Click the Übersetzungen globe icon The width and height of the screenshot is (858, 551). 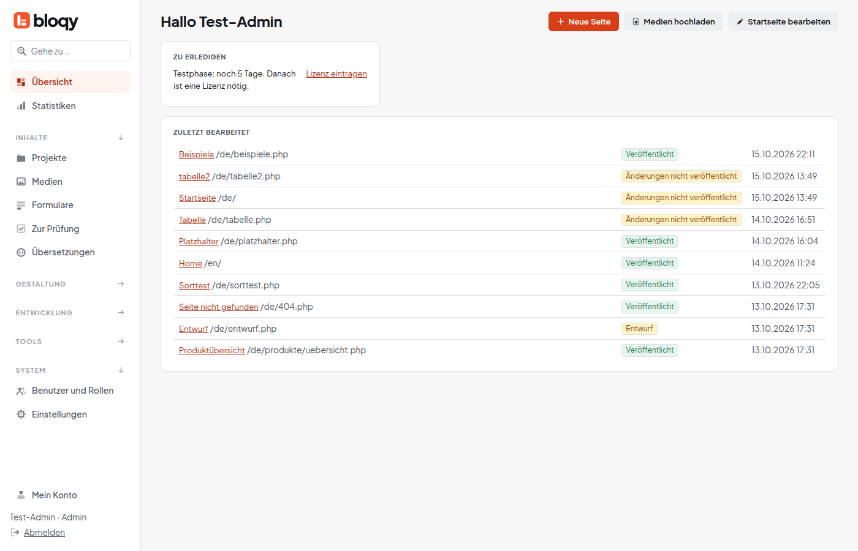pos(21,252)
